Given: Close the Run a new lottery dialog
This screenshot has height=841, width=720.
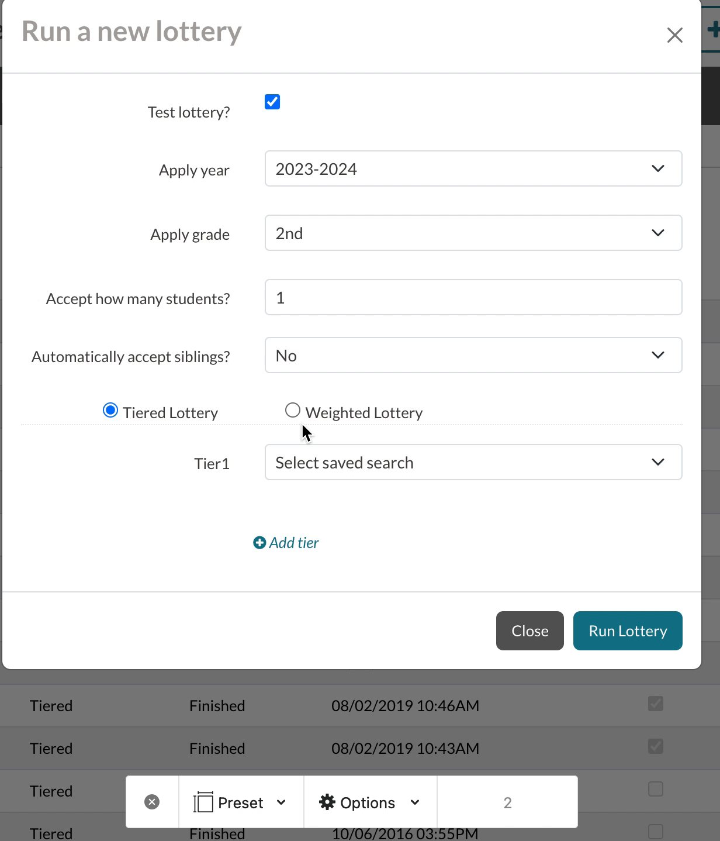Looking at the screenshot, I should point(674,36).
